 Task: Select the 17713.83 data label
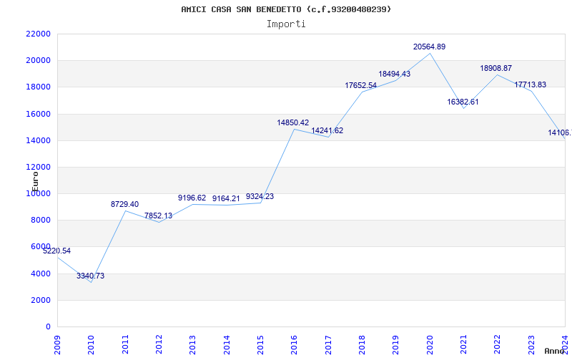[x=531, y=84]
